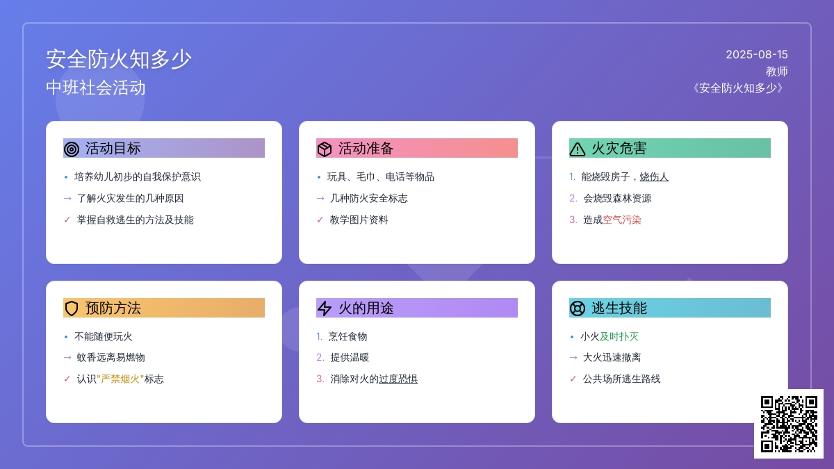Click the line 公共场所逃生路线
Image resolution: width=834 pixels, height=469 pixels.
(622, 379)
